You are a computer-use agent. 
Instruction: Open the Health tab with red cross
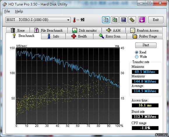tap(79, 36)
